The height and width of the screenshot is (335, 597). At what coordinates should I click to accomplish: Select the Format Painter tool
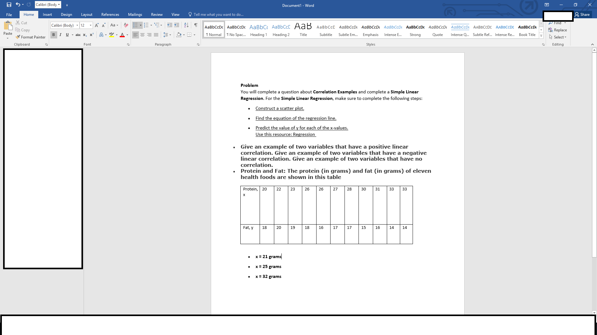click(x=30, y=37)
